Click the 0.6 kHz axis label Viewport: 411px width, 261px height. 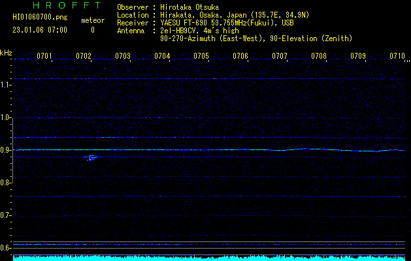[5, 248]
